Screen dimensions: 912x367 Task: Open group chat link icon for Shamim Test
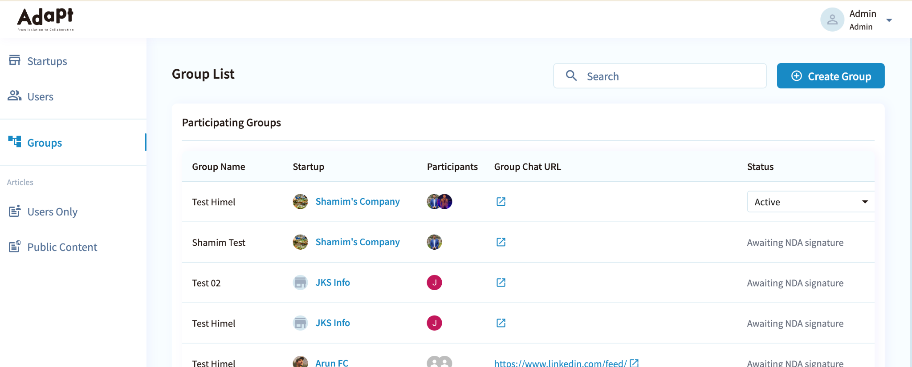point(501,242)
